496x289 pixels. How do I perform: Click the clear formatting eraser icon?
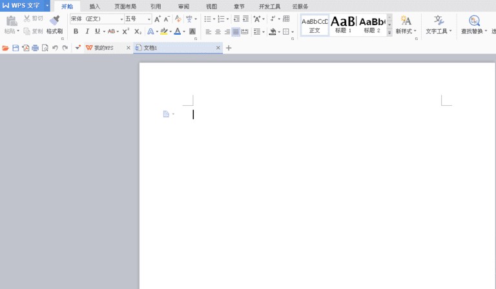(178, 19)
